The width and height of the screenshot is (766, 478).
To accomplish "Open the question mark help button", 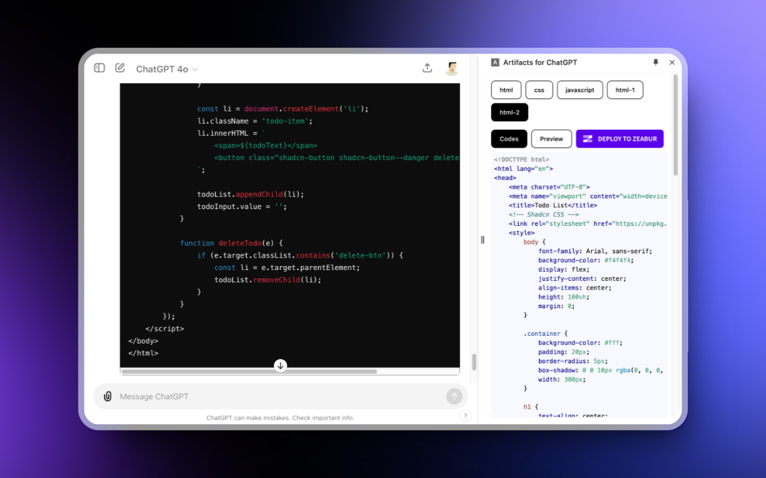I will (x=466, y=416).
